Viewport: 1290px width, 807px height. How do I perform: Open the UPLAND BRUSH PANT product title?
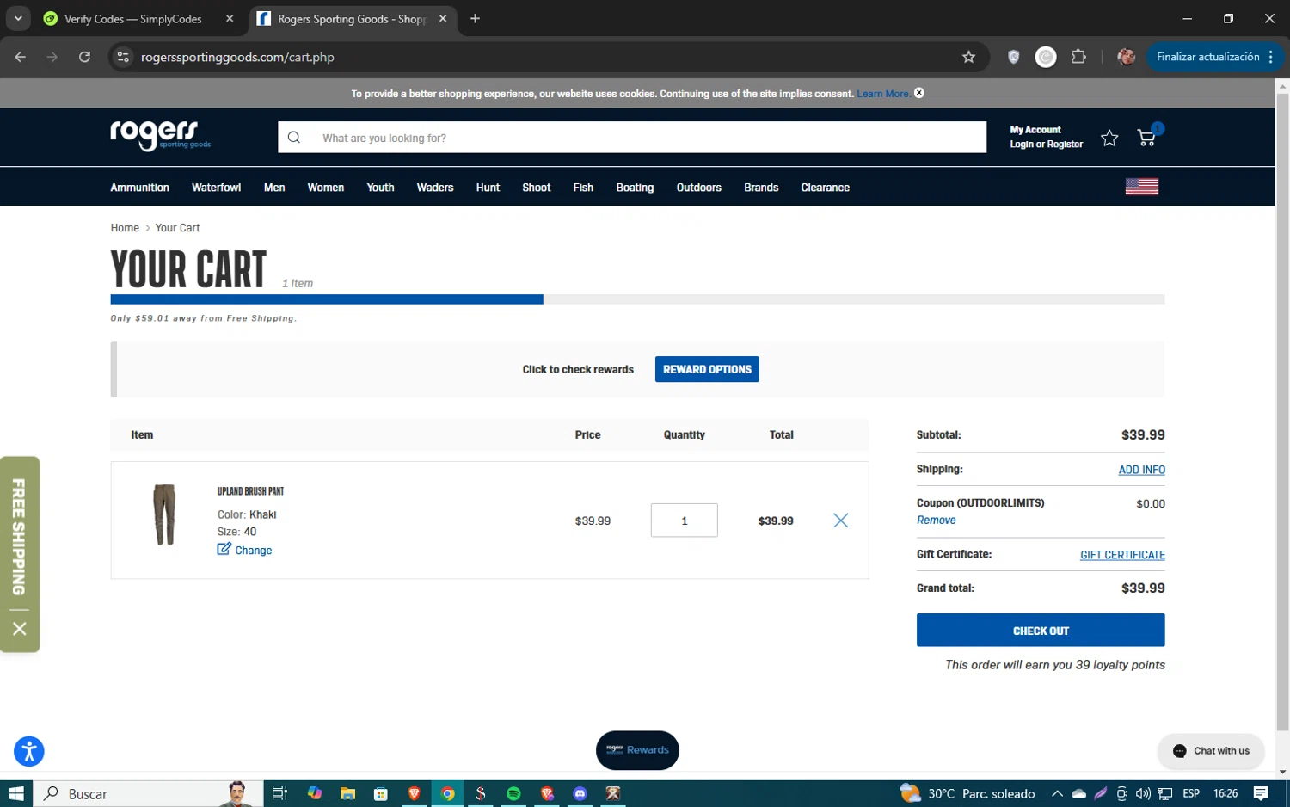250,491
